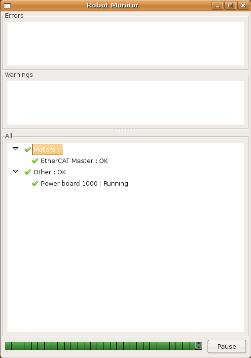Viewport: 251px width, 358px height.
Task: Click the green checkmark beside Other : OK
Action: tap(28, 172)
